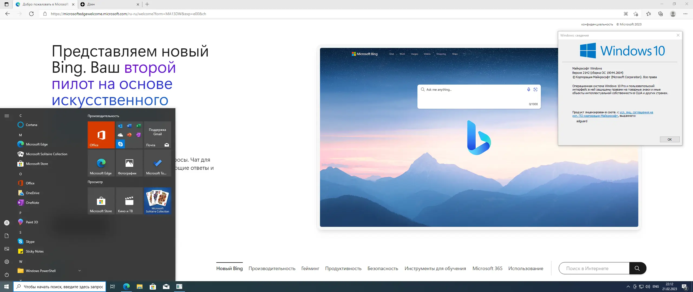Click the microphone icon in Bing search box
This screenshot has width=693, height=292.
click(x=529, y=89)
